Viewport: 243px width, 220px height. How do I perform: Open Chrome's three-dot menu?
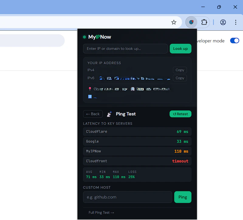(x=236, y=22)
